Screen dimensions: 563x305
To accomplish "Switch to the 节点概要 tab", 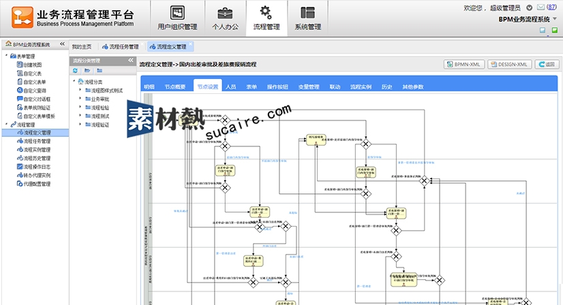I will 175,87.
